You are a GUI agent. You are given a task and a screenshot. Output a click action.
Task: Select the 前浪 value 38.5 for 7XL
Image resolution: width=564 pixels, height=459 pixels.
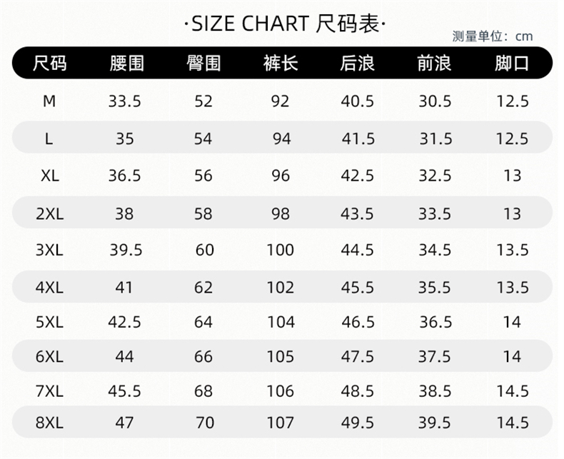click(435, 391)
